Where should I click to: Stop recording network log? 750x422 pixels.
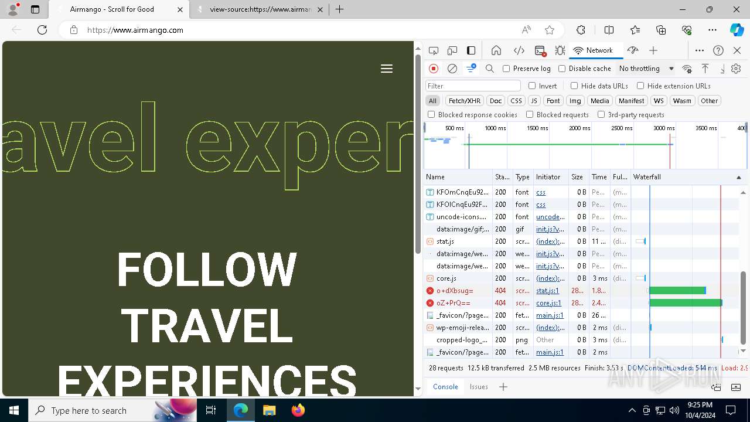click(x=434, y=69)
